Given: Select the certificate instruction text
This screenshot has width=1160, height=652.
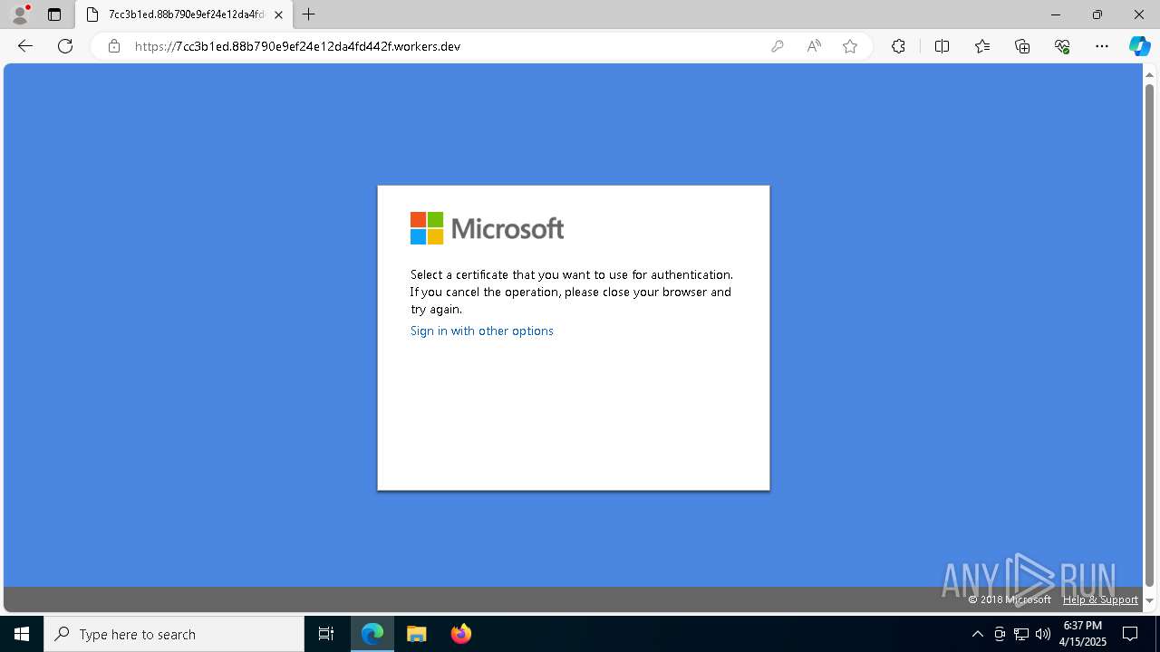Looking at the screenshot, I should (x=572, y=292).
